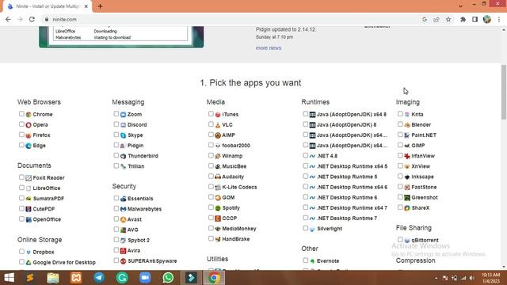Click the IrfanView red icon
Screen dimensions: 507x285
click(x=407, y=156)
